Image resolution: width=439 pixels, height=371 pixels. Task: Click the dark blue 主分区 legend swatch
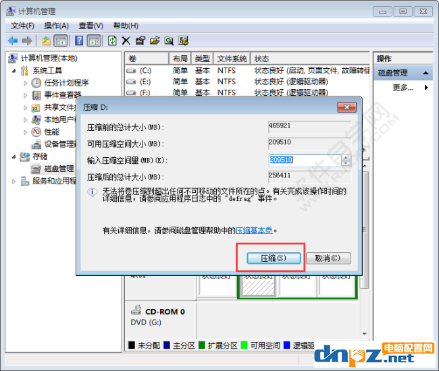click(167, 345)
